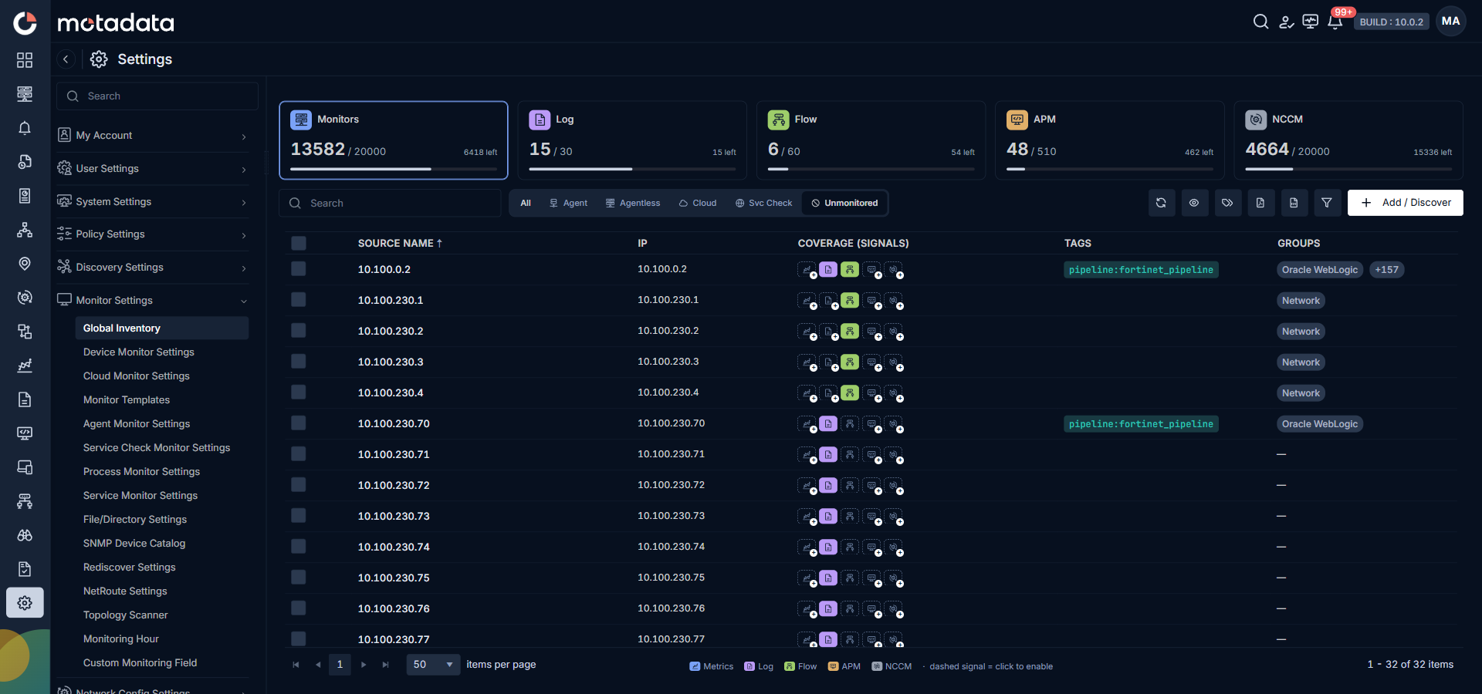Check the row for 10.100.230.73

click(299, 516)
